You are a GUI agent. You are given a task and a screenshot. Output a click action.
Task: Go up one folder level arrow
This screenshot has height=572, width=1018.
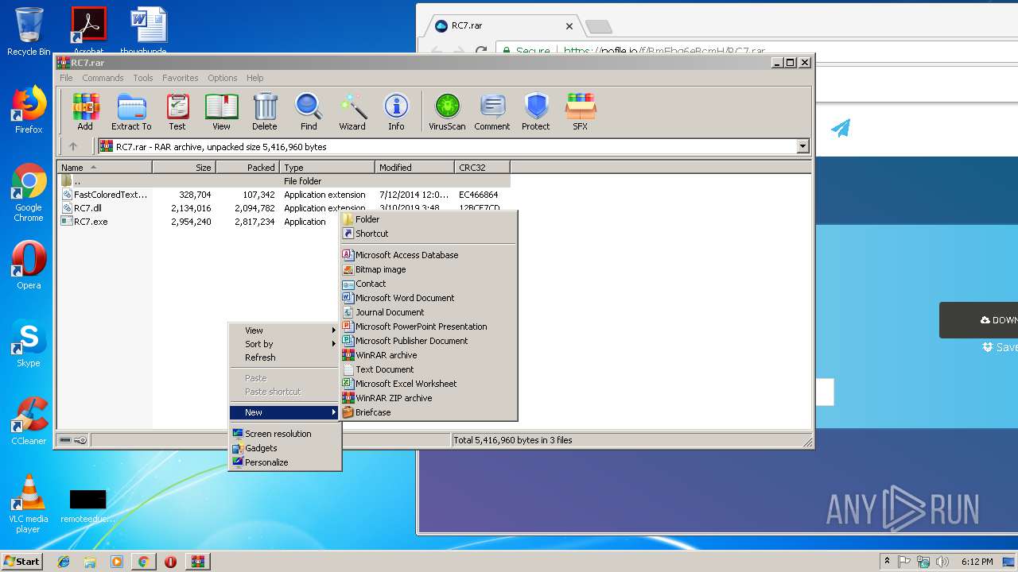tap(73, 146)
